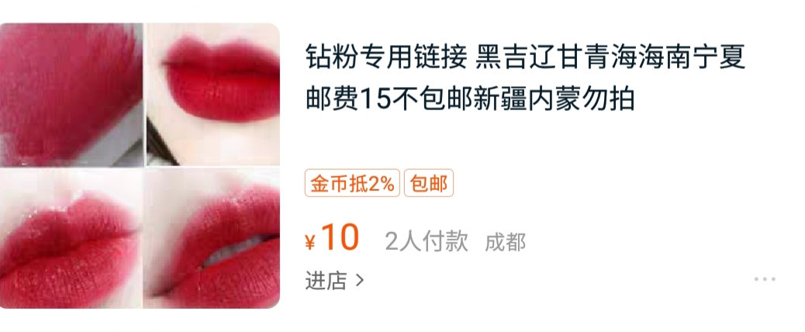
Task: Click the 黑吉辽甘青海海南宁夏 province list text
Action: (610, 57)
